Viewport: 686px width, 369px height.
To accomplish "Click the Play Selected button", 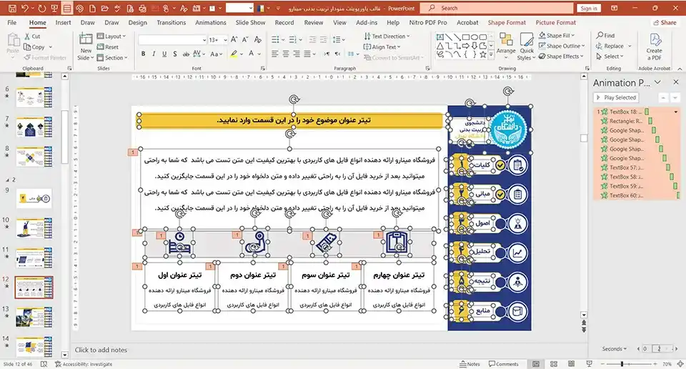I will (x=616, y=97).
